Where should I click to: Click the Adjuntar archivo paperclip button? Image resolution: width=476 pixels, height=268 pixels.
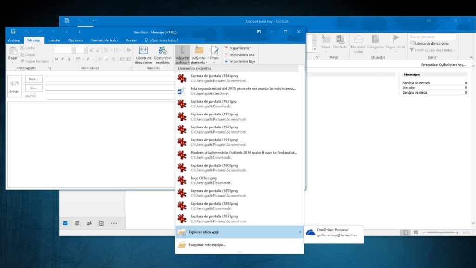182,55
